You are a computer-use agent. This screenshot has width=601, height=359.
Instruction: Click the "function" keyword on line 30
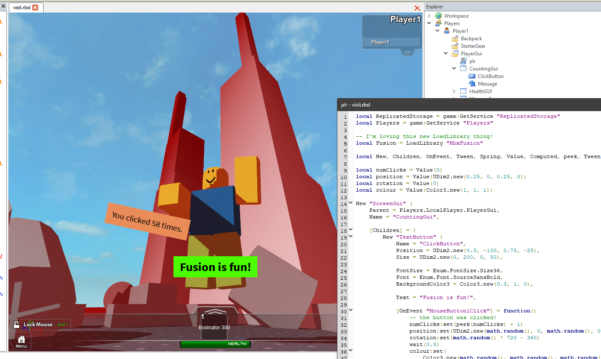coord(517,311)
